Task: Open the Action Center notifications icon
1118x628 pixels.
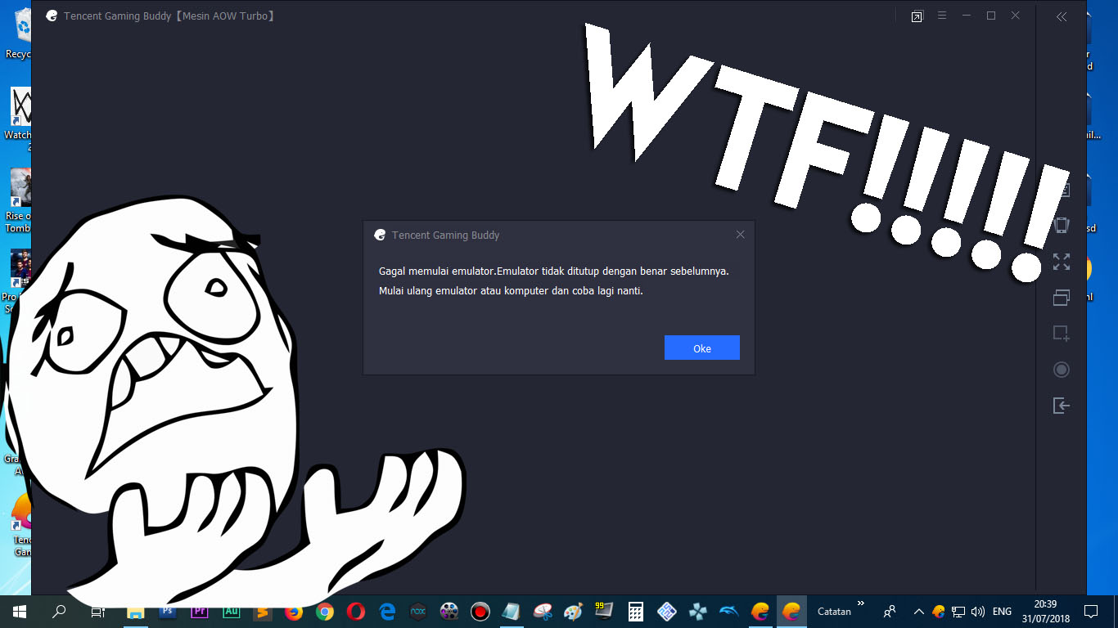Action: point(1090,611)
